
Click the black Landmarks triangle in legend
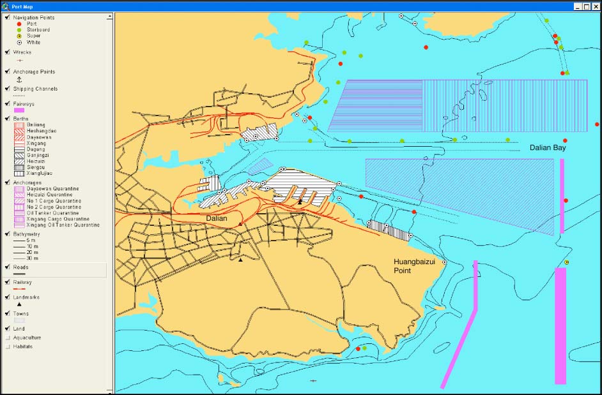(19, 304)
